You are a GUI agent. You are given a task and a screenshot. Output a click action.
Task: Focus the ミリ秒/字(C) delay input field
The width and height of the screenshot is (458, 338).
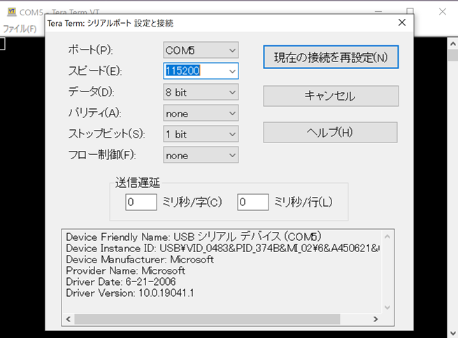(x=141, y=202)
